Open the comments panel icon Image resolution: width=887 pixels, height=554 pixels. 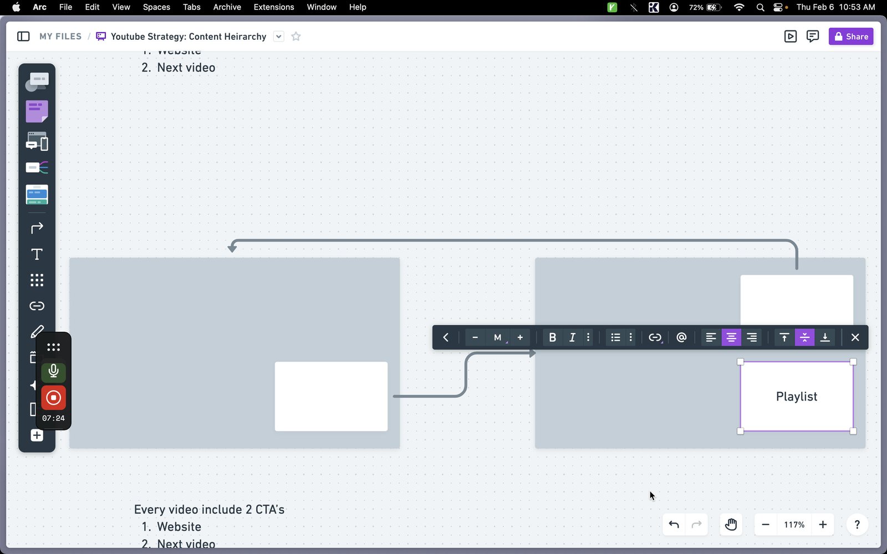coord(813,37)
